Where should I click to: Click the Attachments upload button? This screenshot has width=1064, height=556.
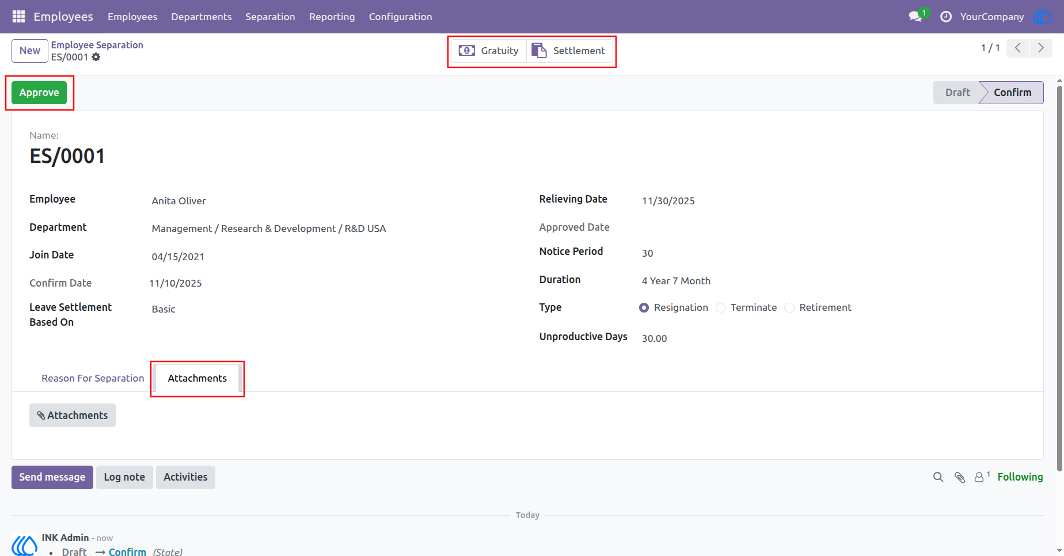(73, 416)
